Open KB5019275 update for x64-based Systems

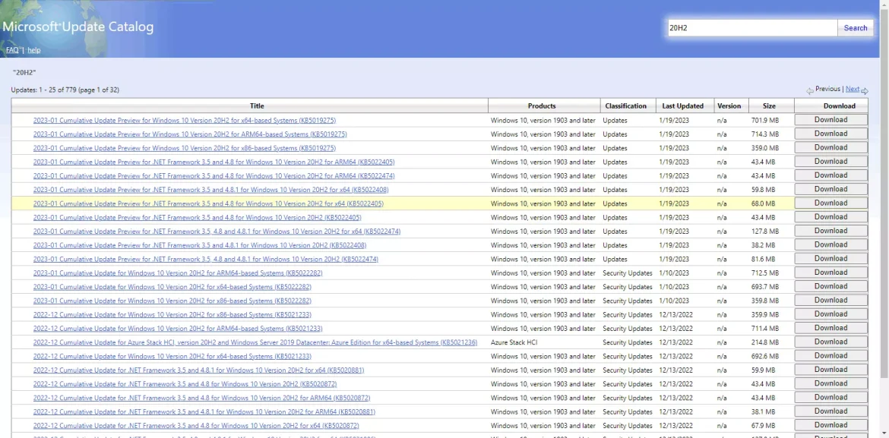click(x=185, y=120)
